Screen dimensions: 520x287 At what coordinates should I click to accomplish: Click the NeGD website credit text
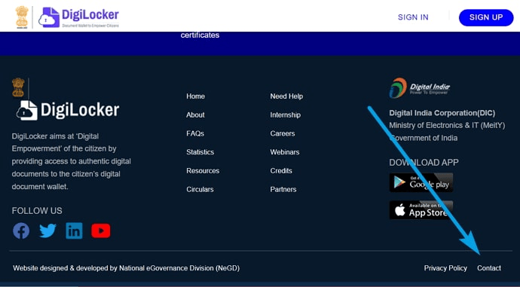click(x=126, y=267)
